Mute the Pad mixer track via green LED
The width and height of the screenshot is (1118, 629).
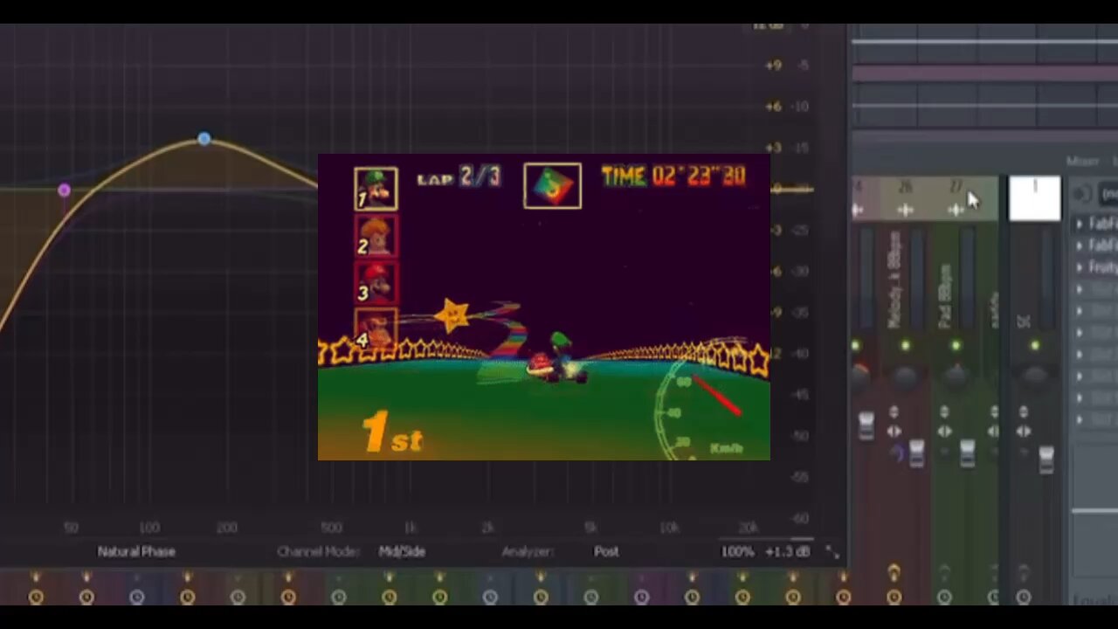956,347
